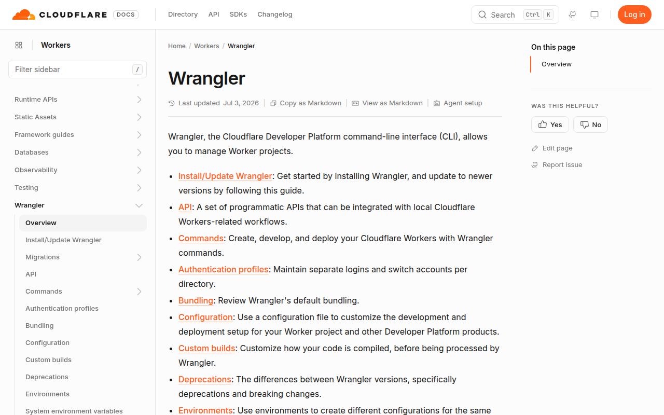
Task: Expand Commands submenu chevron
Action: pos(139,292)
